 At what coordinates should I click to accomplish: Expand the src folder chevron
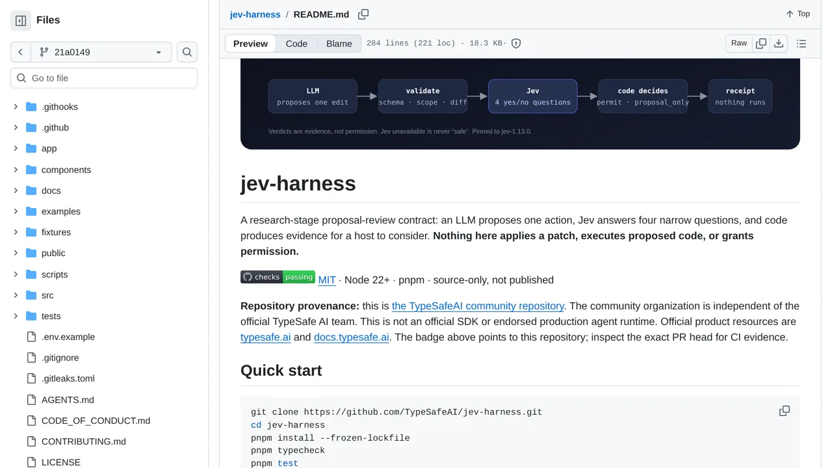click(16, 295)
